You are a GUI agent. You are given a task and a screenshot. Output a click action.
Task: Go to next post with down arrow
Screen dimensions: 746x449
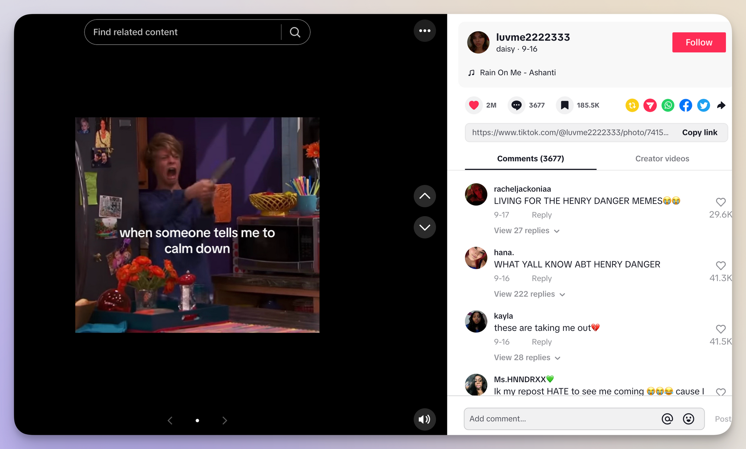point(424,227)
